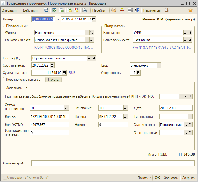Click the Записать button
Viewport: 198px width, 182px height.
click(171, 178)
